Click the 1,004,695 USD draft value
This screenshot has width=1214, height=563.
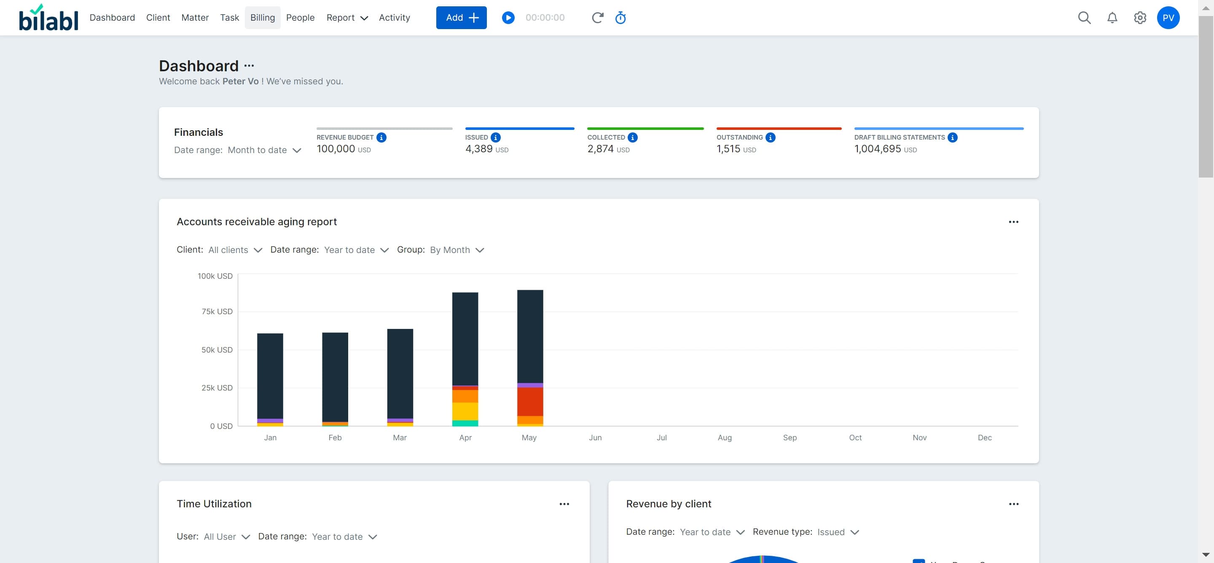click(x=886, y=148)
